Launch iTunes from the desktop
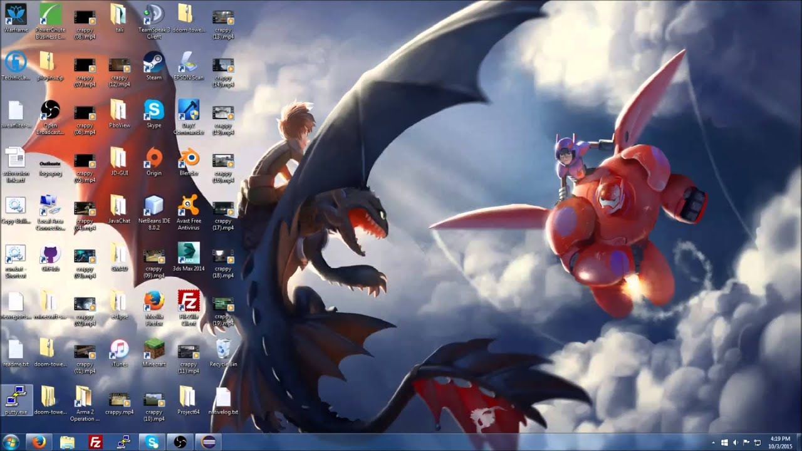The width and height of the screenshot is (802, 451). 119,353
